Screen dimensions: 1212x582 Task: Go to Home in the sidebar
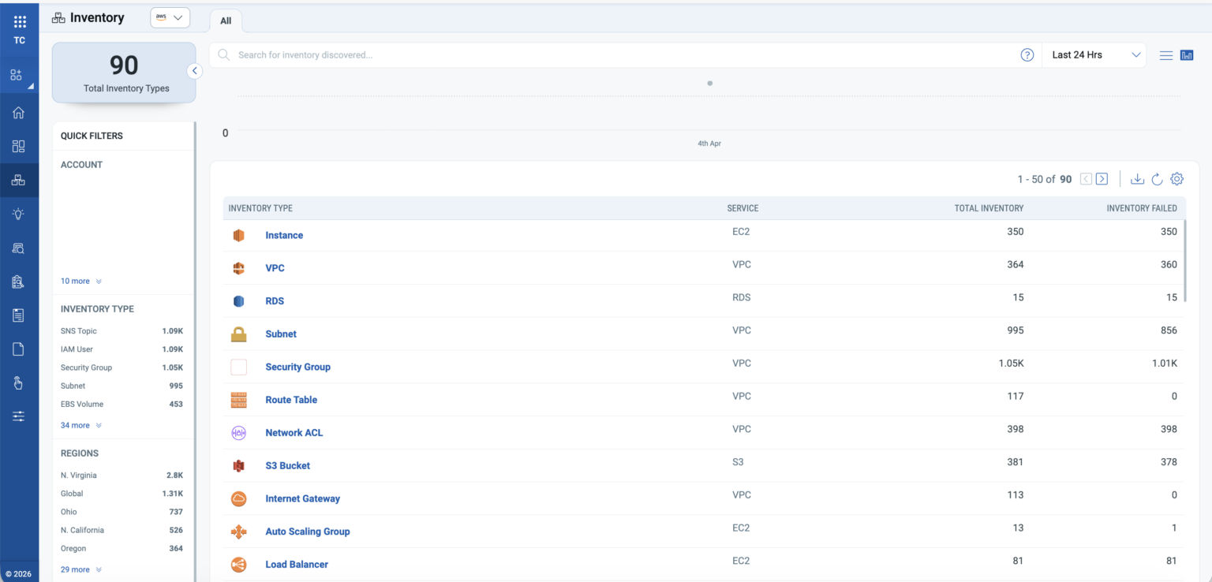pos(18,112)
